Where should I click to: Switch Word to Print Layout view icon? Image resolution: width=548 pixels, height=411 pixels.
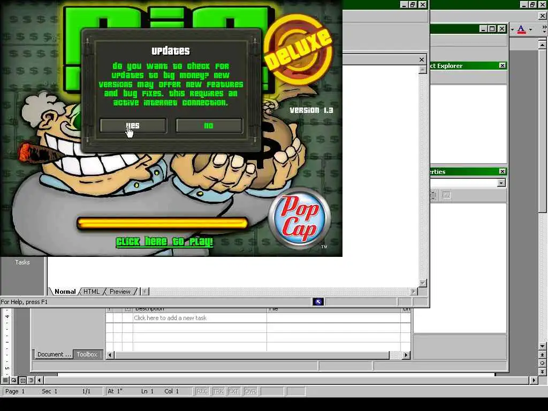(x=22, y=380)
